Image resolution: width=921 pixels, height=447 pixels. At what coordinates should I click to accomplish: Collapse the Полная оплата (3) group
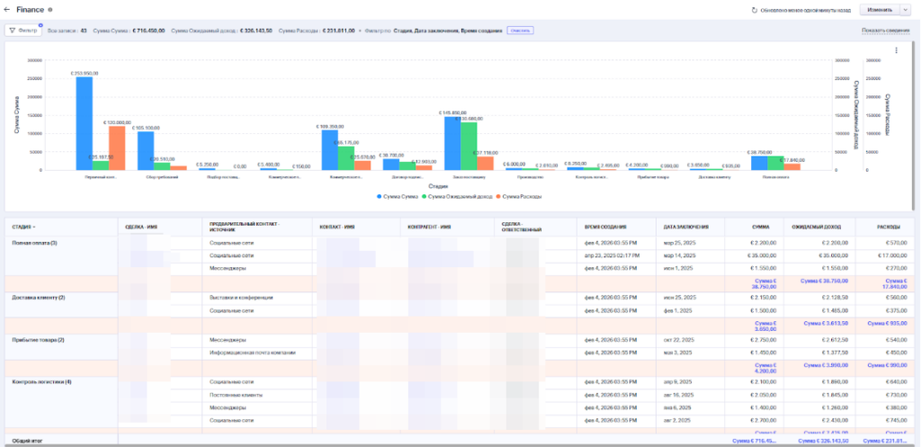[33, 243]
